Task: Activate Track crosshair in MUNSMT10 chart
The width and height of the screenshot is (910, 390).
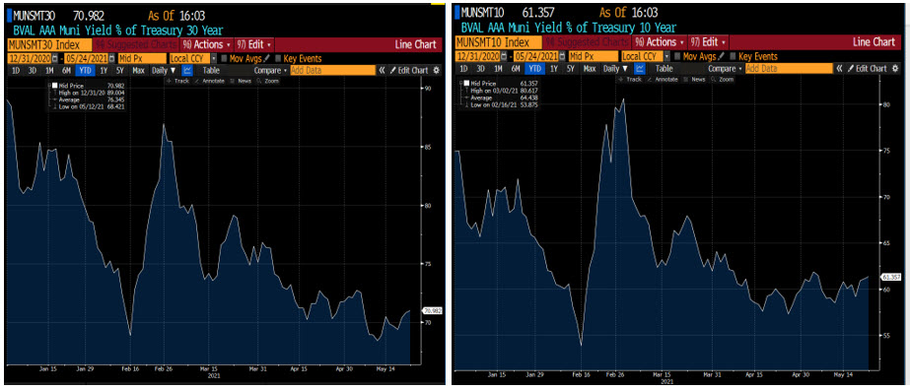Action: 629,79
